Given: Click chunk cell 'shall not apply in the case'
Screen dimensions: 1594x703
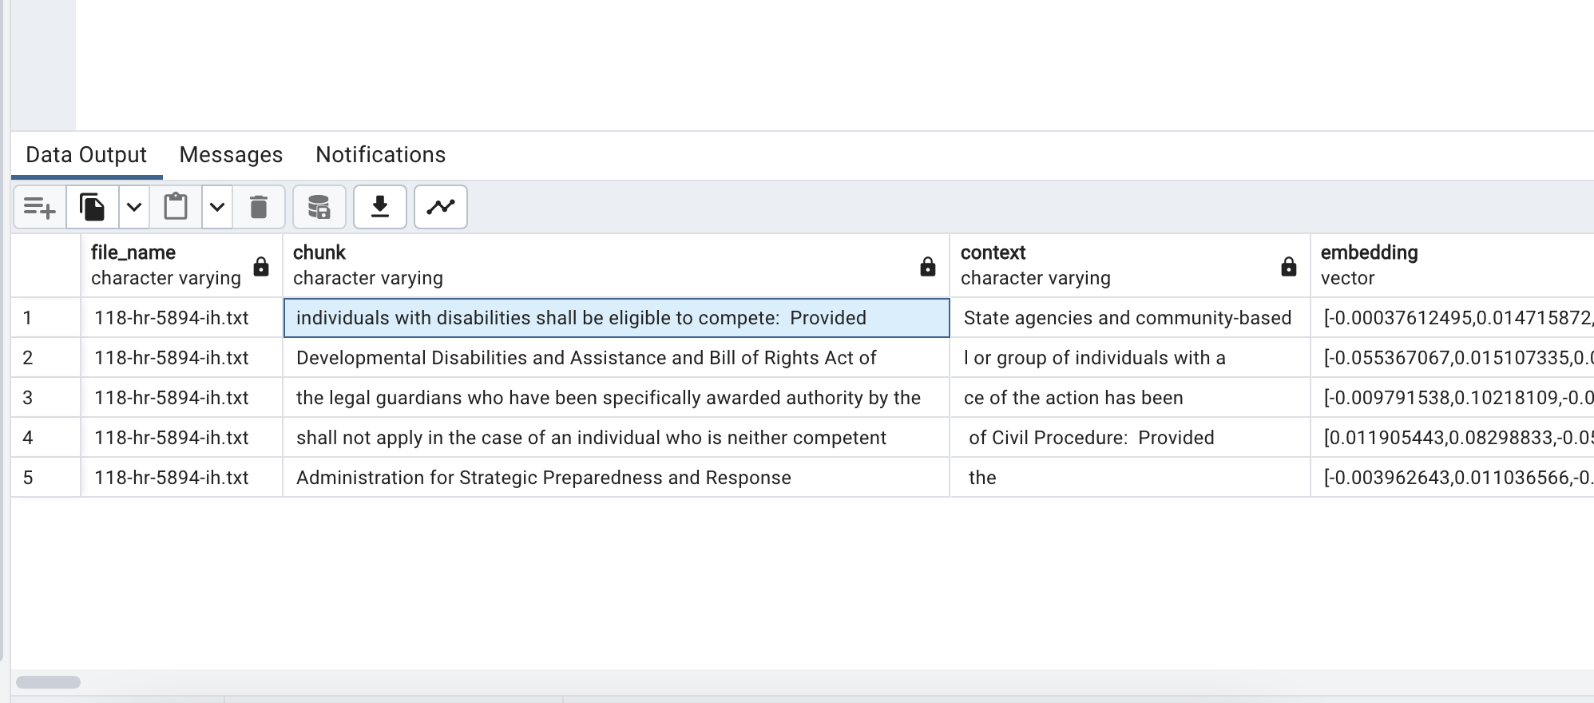Looking at the screenshot, I should [617, 438].
